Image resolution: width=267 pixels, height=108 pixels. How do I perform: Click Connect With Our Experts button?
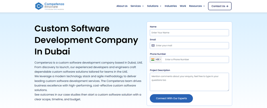(x=171, y=98)
